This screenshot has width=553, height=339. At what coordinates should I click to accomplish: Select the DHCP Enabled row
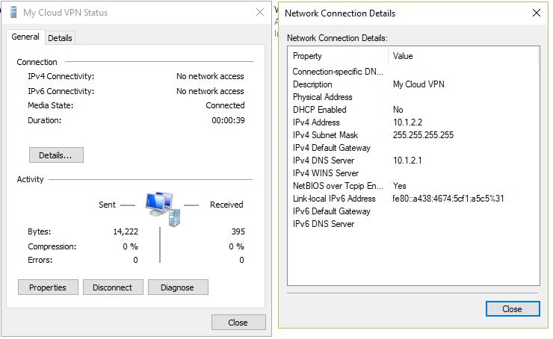(x=413, y=110)
